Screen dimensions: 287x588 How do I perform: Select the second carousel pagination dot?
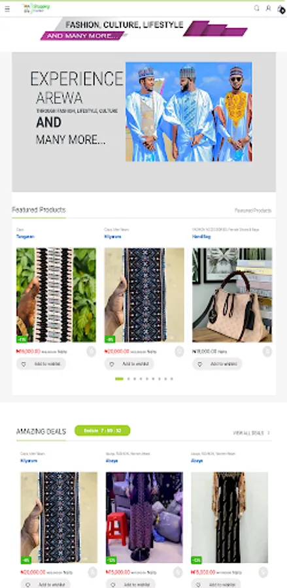click(x=128, y=379)
